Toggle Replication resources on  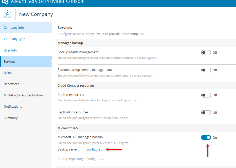(206, 113)
